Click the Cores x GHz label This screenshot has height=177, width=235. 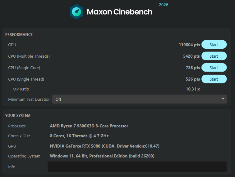pos(19,136)
